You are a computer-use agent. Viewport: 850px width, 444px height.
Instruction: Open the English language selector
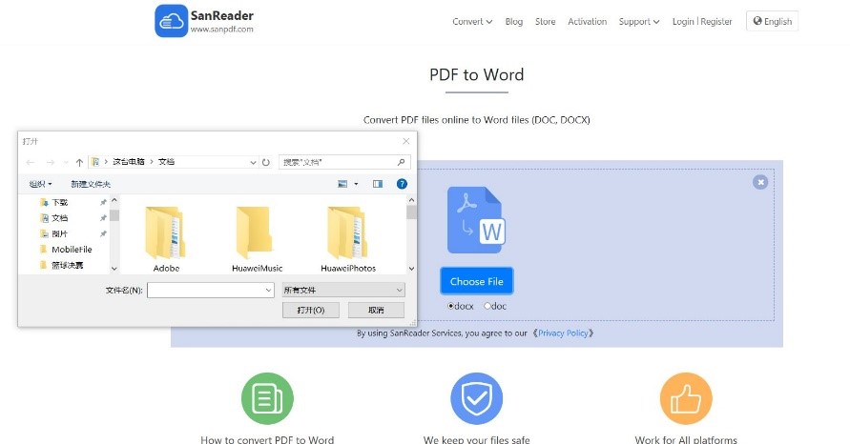772,21
